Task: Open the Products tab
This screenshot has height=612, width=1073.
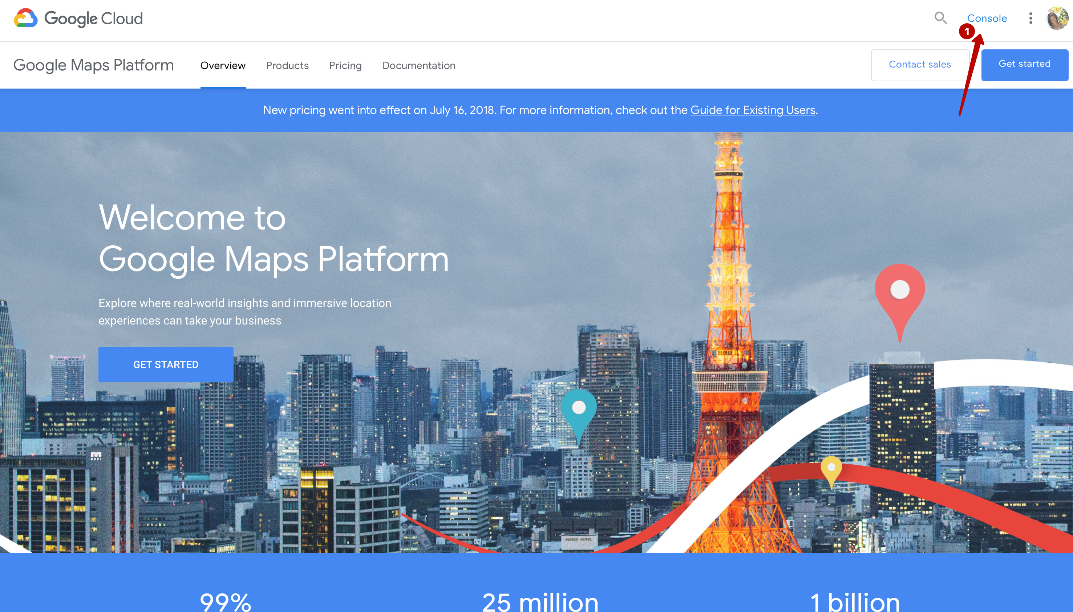Action: [x=287, y=66]
